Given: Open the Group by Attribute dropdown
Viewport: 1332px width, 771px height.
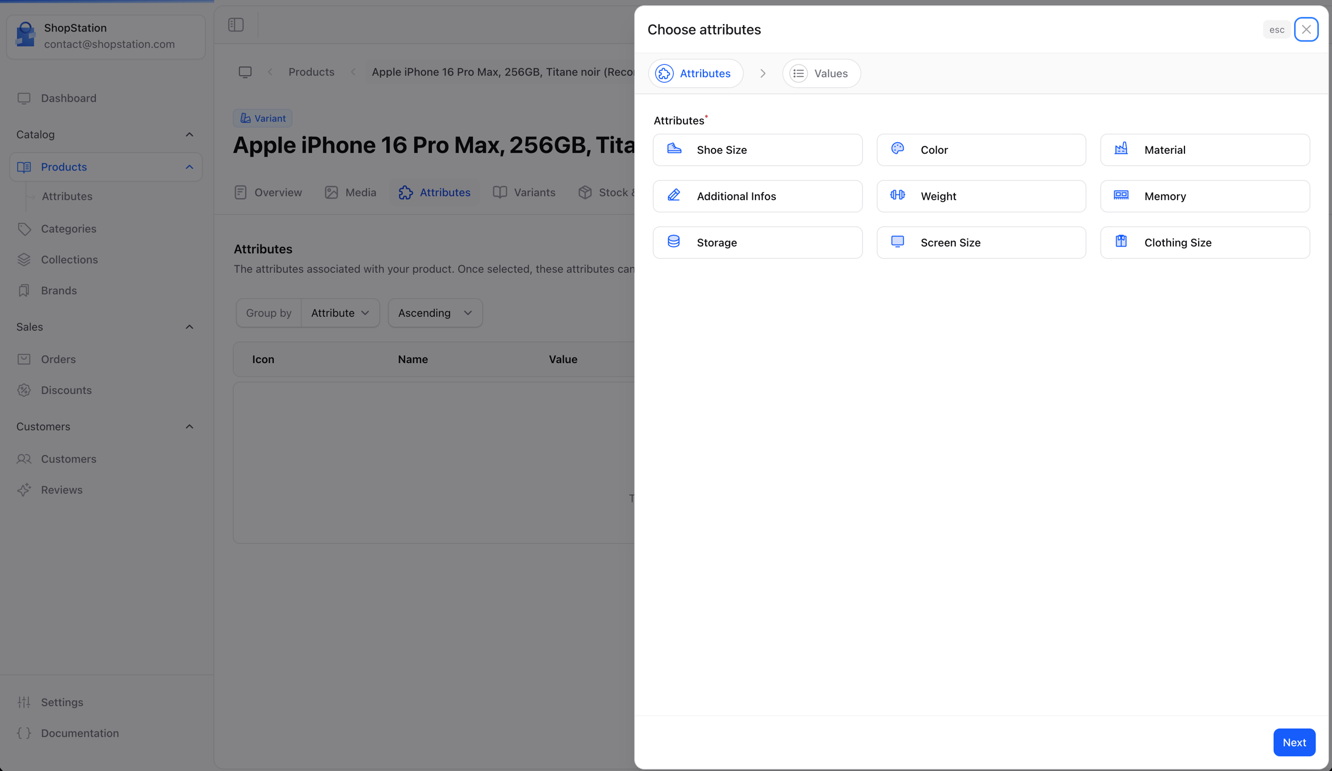Looking at the screenshot, I should pos(340,313).
